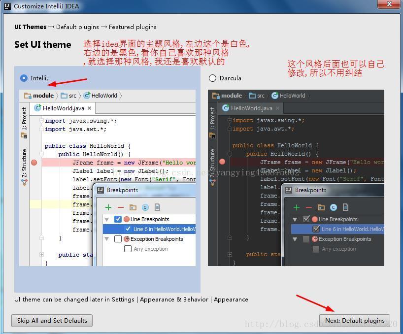Viewport: 403px width, 334px height.
Task: Click Skip All and Set Defaults
Action: point(51,320)
